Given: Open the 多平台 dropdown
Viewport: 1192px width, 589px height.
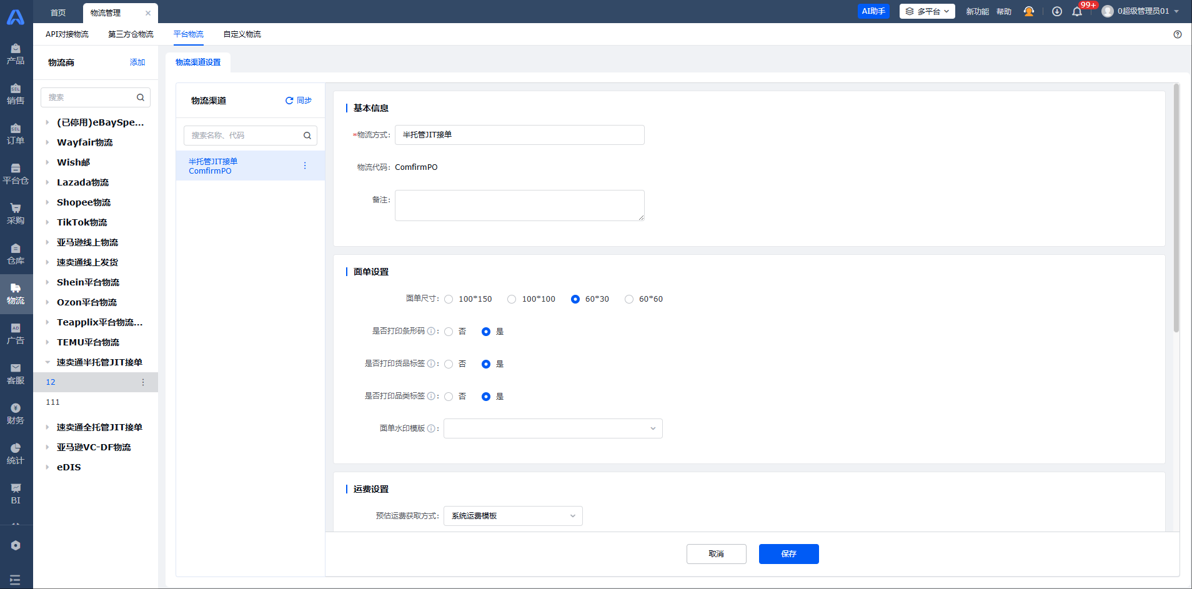Looking at the screenshot, I should (927, 11).
